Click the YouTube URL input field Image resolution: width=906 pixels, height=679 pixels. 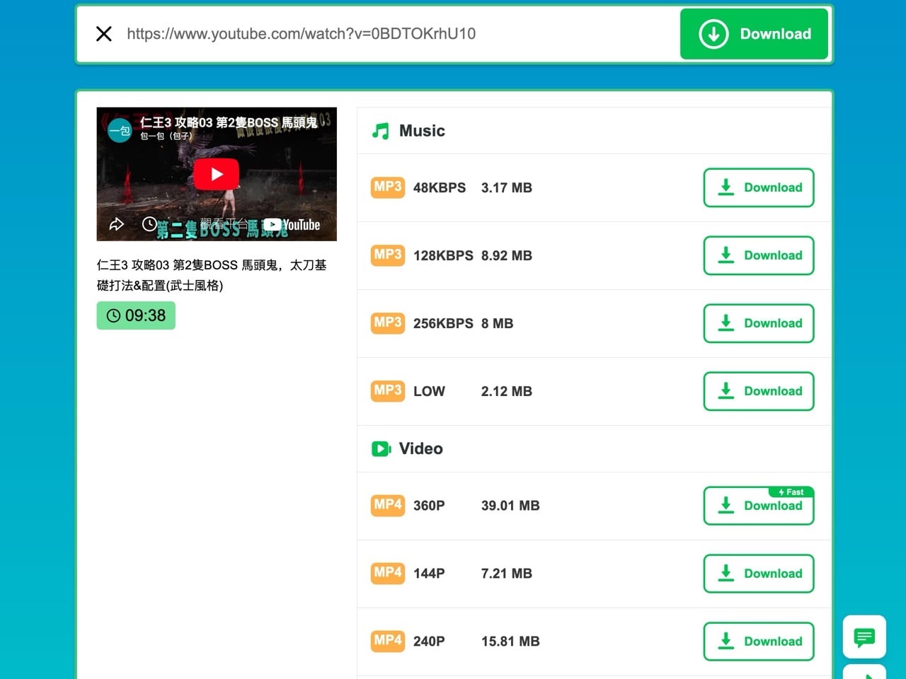[396, 34]
